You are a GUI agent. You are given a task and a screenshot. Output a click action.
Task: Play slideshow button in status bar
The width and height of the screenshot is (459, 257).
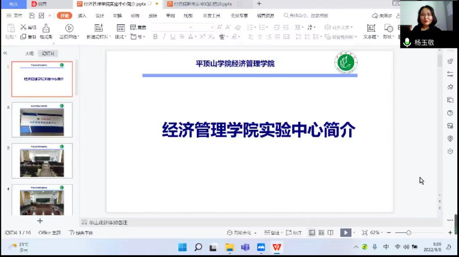[345, 233]
